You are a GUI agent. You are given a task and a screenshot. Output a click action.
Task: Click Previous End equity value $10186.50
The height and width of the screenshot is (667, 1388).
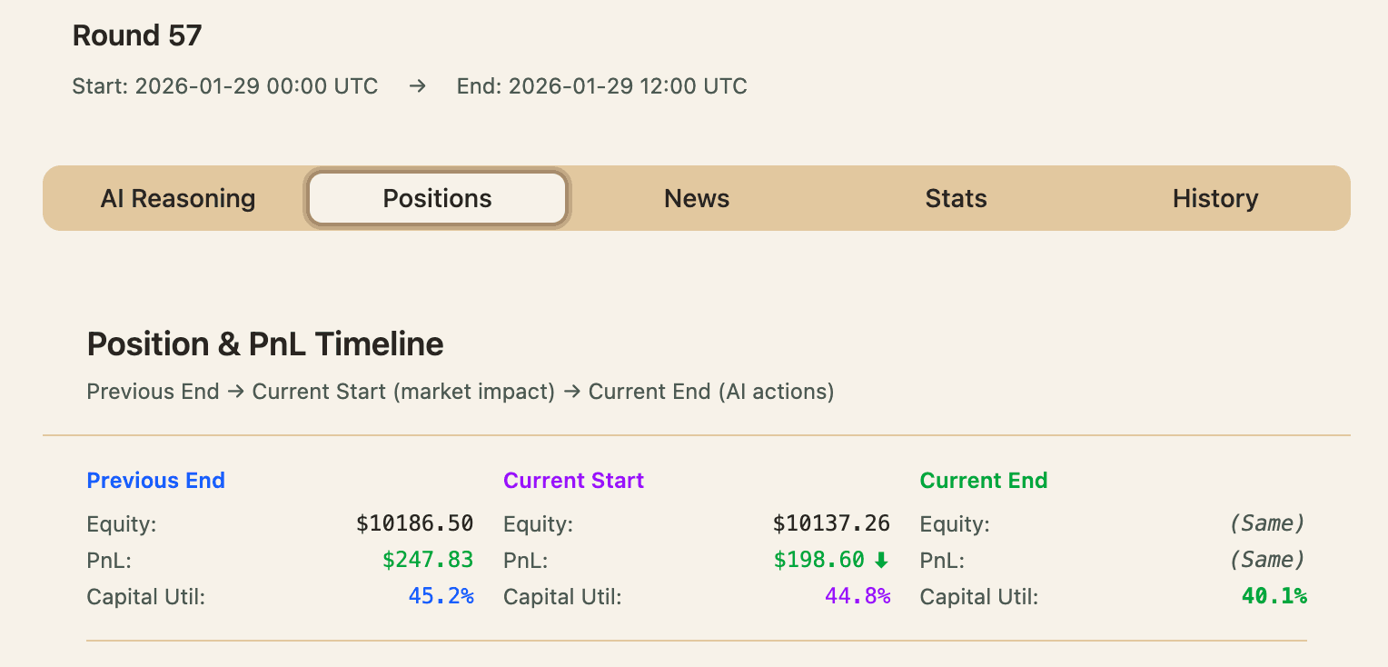coord(414,524)
